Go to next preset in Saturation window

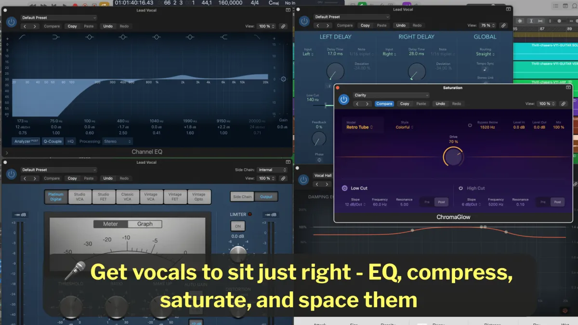click(x=367, y=104)
